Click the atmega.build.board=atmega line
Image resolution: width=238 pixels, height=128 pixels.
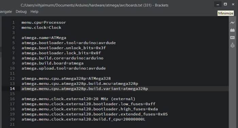pyautogui.click(x=52, y=63)
